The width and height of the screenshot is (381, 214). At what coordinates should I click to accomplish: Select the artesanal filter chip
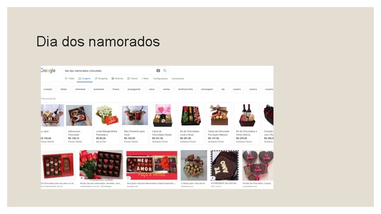80,89
